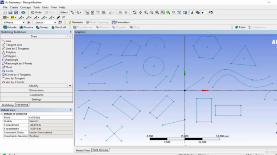The height and width of the screenshot is (155, 277).
Task: Open the Units menu
Action: coord(45,7)
